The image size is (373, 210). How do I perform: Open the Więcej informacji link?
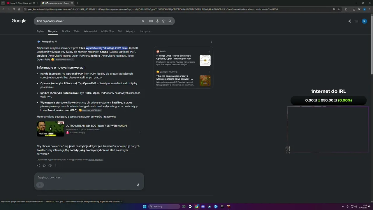[96, 160]
